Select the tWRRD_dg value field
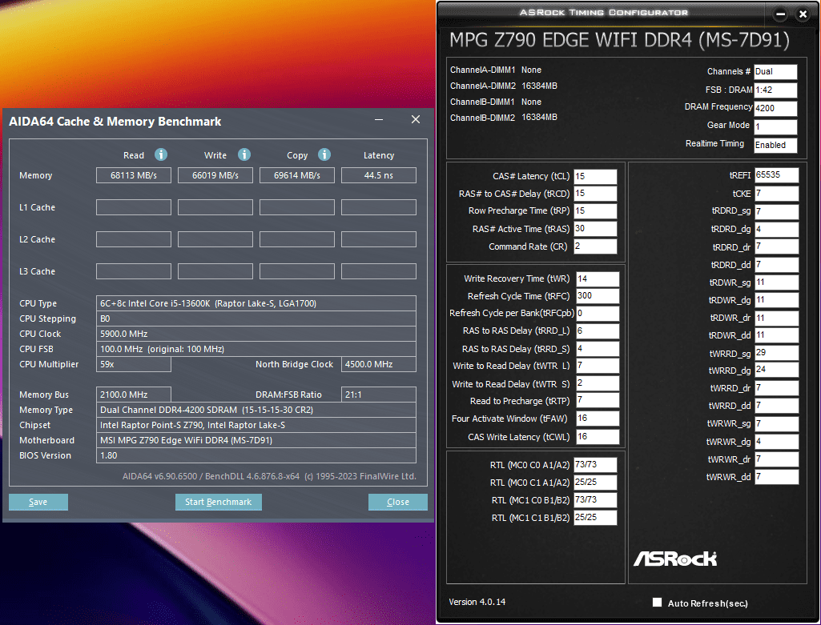The width and height of the screenshot is (821, 625). (x=776, y=370)
